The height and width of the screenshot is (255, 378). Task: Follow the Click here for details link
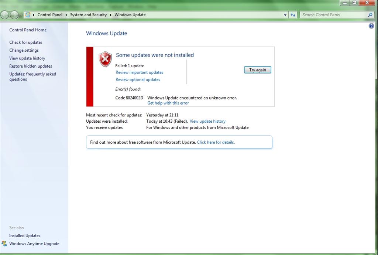(x=216, y=142)
